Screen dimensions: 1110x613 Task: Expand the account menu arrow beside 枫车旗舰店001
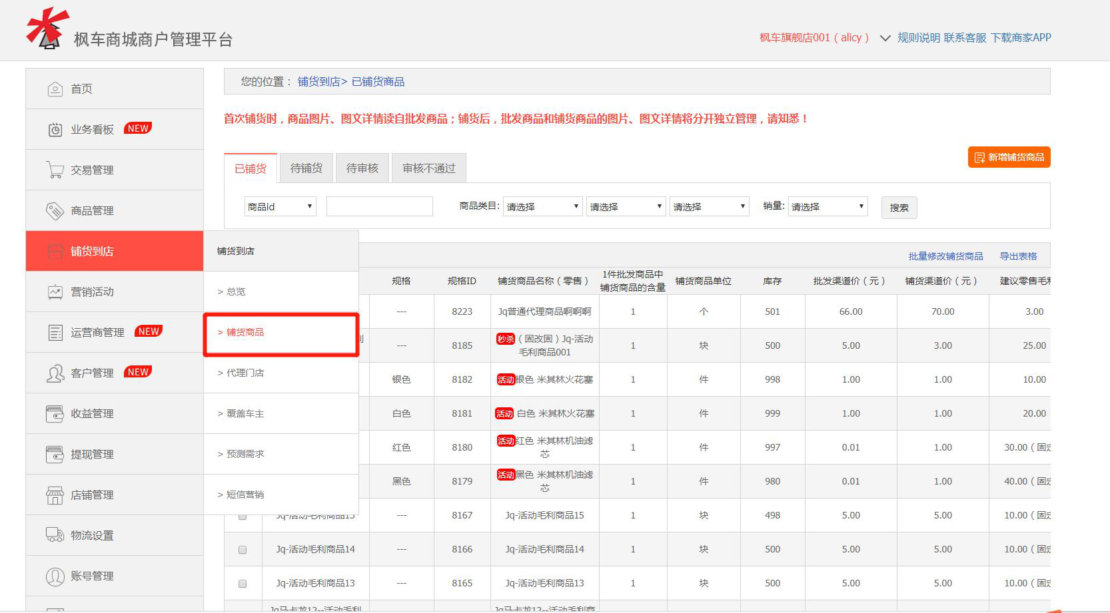point(885,38)
